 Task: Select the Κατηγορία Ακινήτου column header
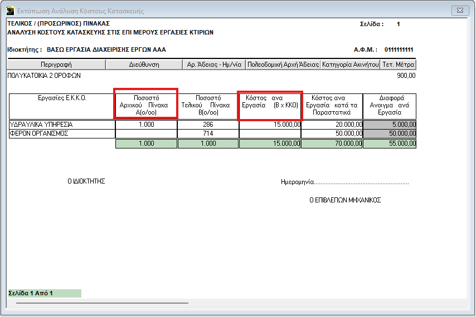tap(350, 65)
